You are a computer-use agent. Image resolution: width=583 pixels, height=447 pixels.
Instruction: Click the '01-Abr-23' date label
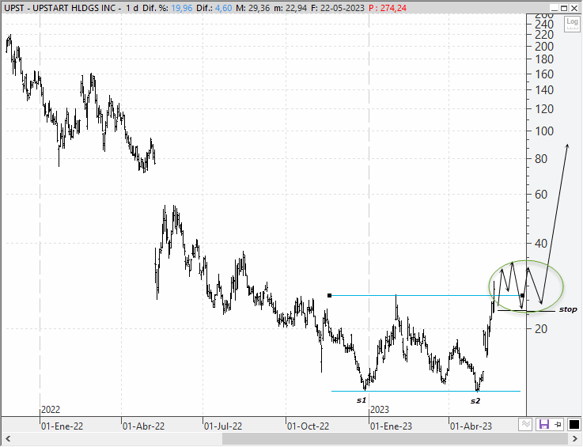click(x=471, y=426)
